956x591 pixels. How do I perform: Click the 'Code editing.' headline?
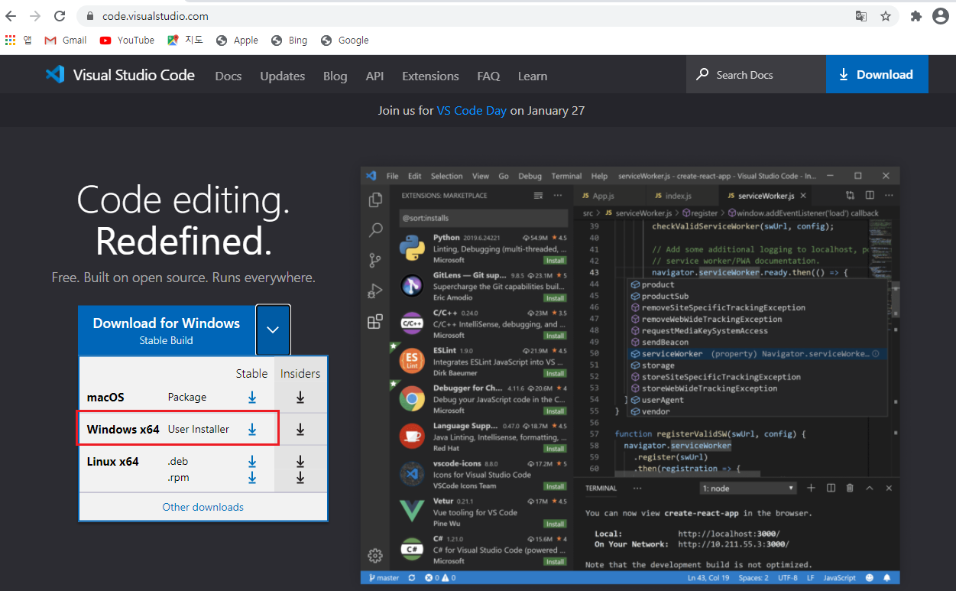[183, 201]
